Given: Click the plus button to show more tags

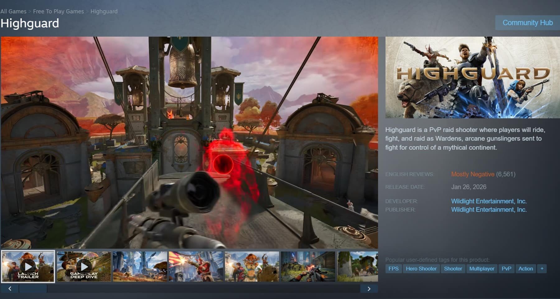Looking at the screenshot, I should point(542,269).
